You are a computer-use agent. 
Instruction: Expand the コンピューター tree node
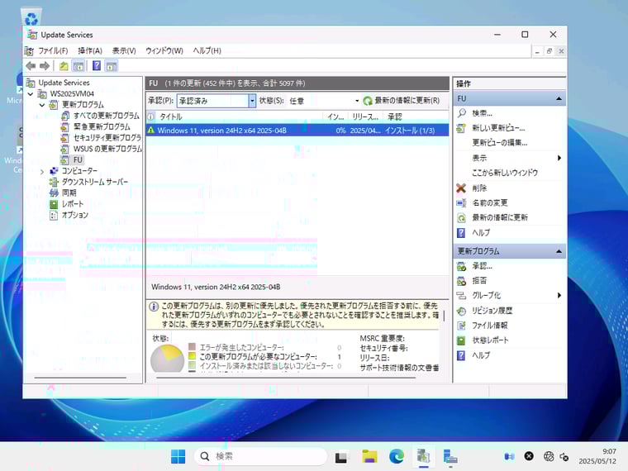[x=42, y=171]
